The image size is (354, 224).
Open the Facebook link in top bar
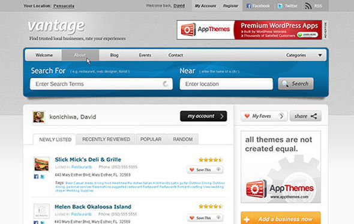258,6
